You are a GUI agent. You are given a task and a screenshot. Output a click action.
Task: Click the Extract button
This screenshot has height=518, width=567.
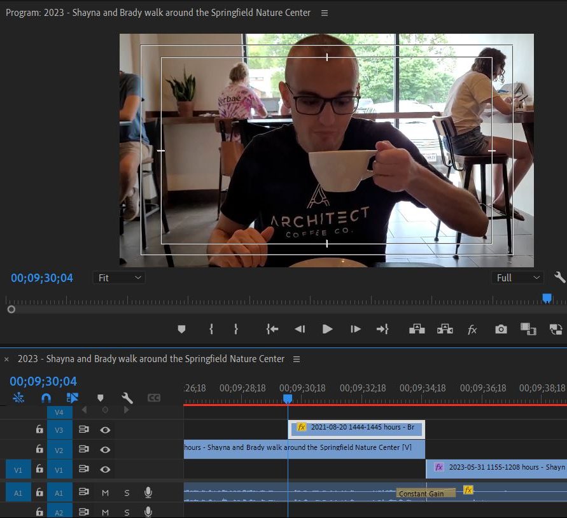tap(445, 329)
